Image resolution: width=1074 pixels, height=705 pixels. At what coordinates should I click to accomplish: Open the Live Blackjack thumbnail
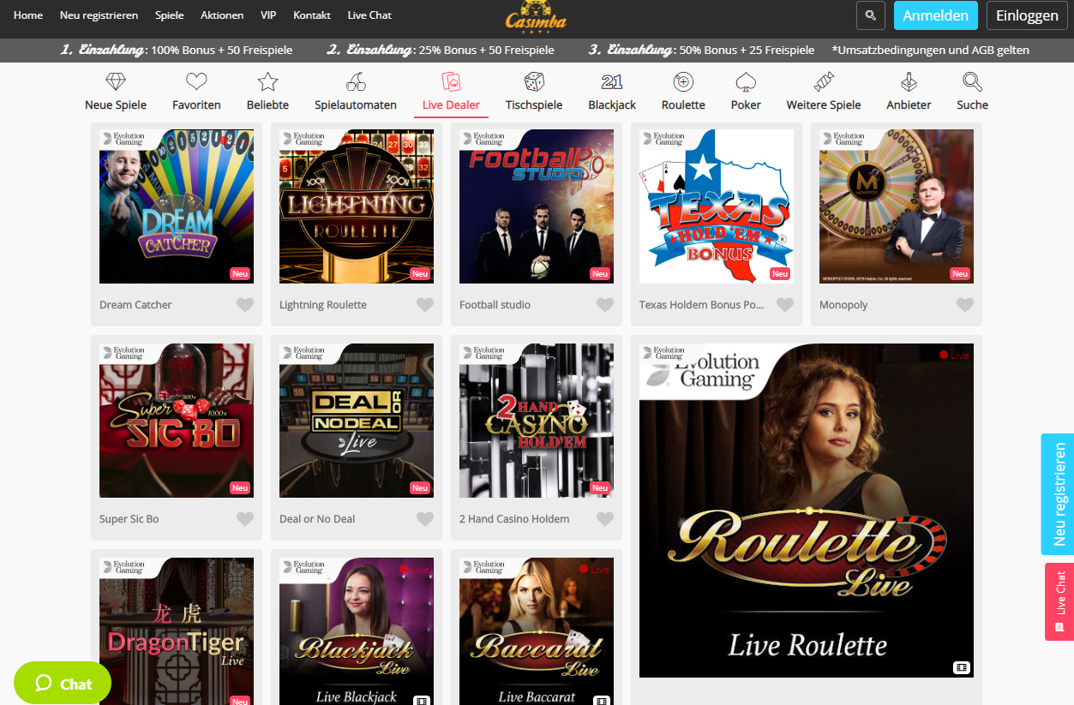[357, 631]
